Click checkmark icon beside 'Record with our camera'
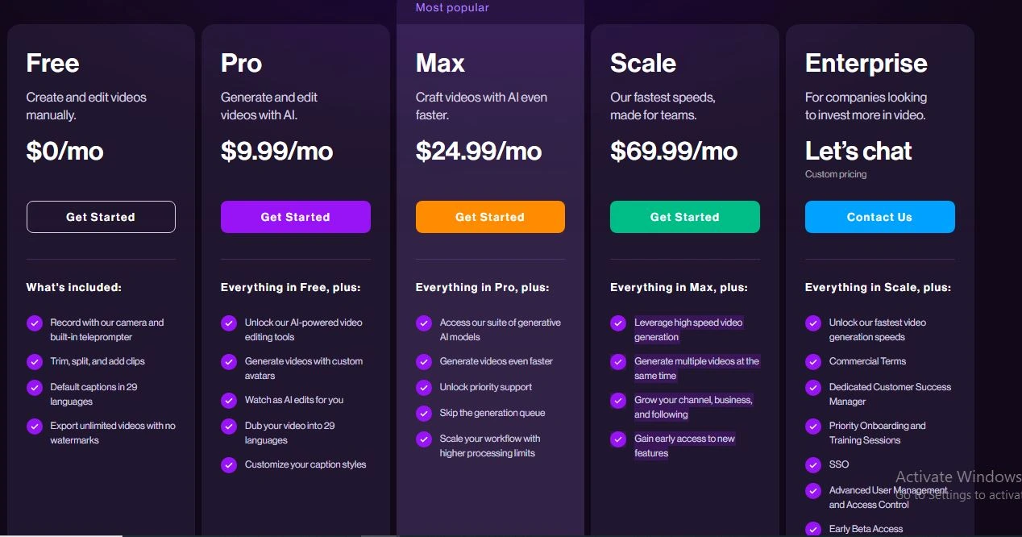The image size is (1022, 537). coord(35,323)
